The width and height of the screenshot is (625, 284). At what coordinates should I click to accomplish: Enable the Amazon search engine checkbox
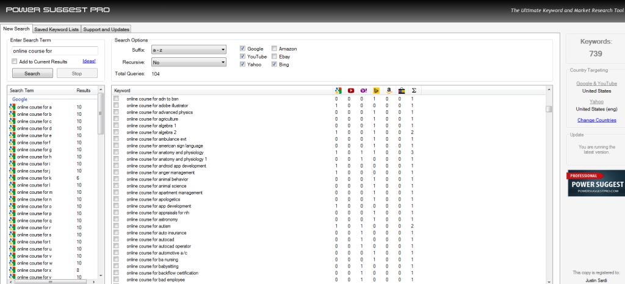click(x=274, y=49)
